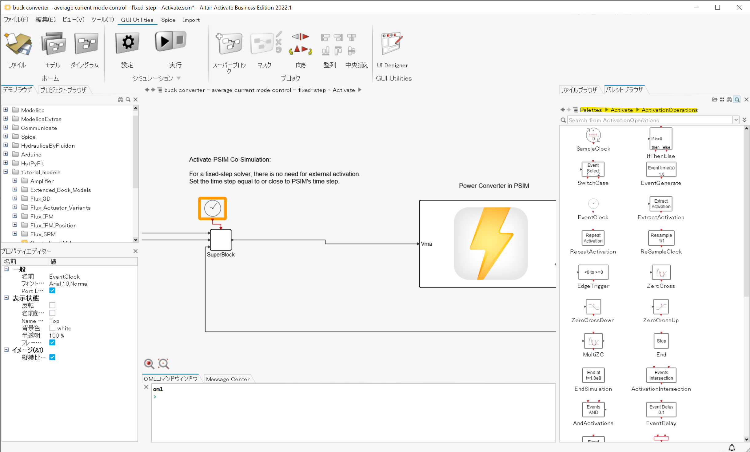Select the EdgeTrigger palette block

pos(593,272)
